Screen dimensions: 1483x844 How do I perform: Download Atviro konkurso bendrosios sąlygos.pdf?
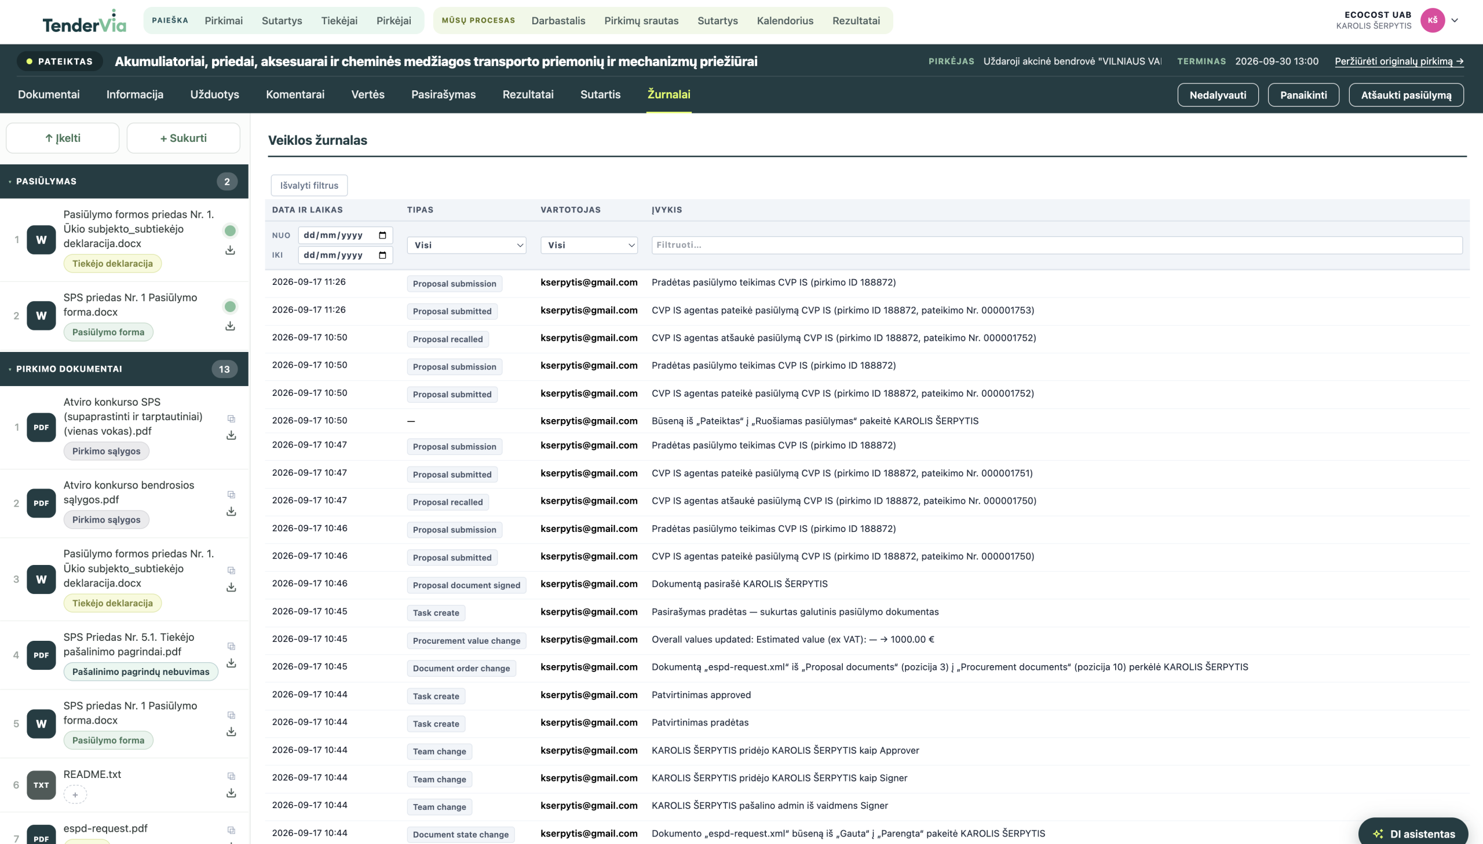pyautogui.click(x=231, y=511)
